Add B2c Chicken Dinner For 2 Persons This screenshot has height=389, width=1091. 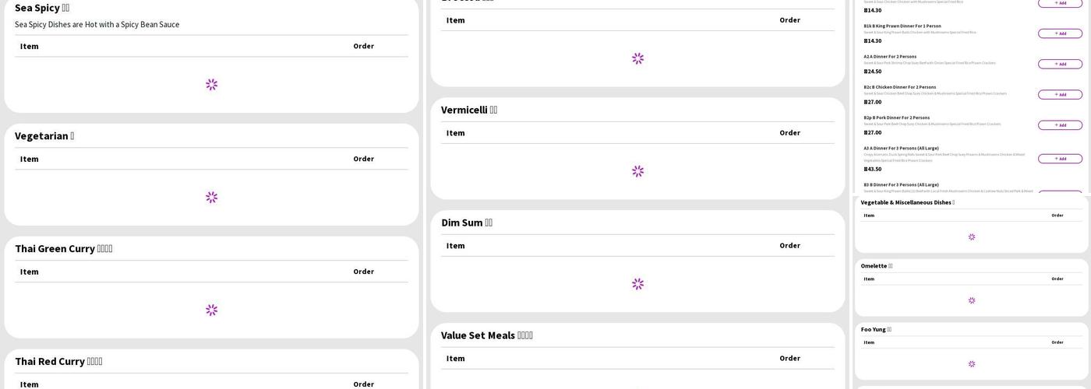[1060, 94]
